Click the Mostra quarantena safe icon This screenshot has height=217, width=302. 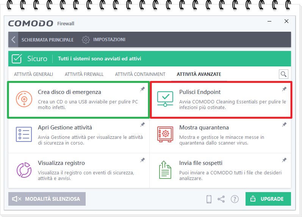[165, 134]
